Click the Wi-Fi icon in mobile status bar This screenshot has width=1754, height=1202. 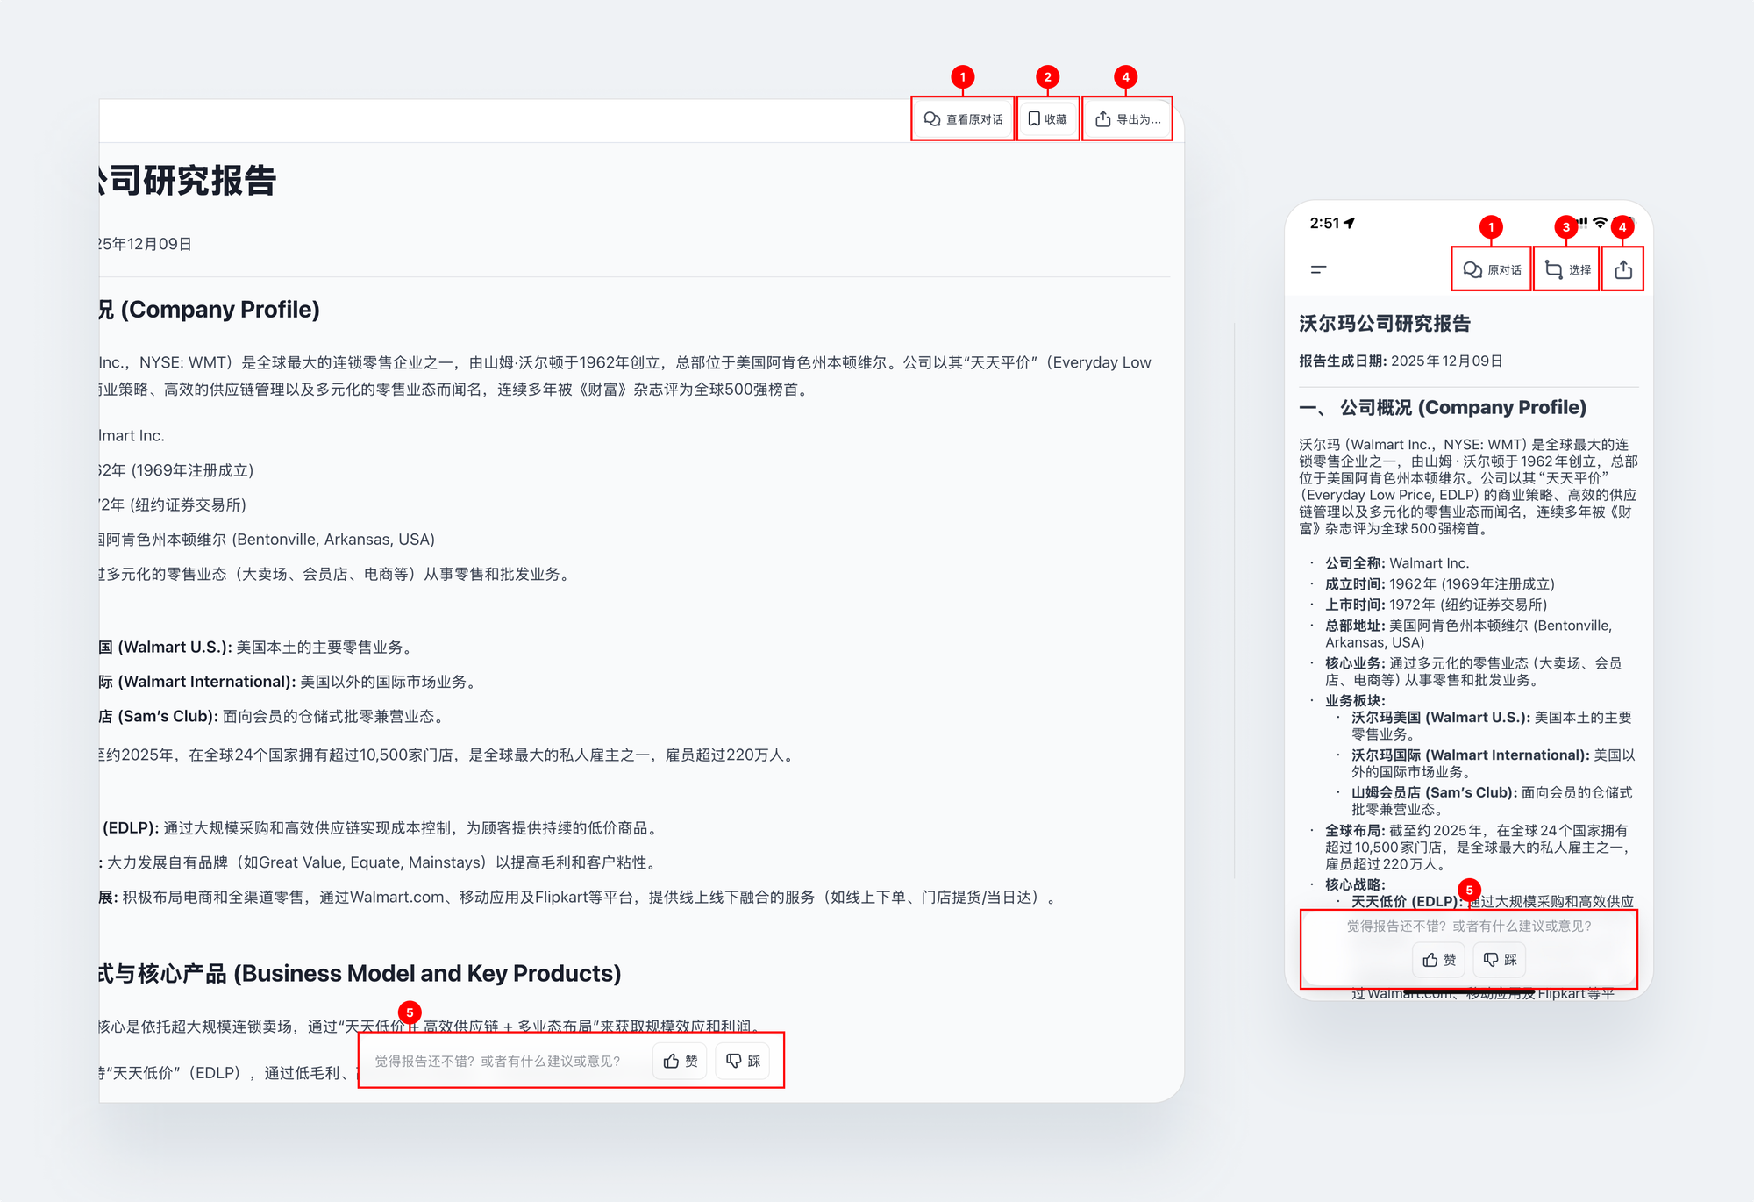[1601, 223]
